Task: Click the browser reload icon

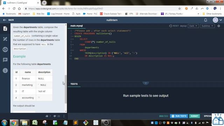Action: point(14,8)
